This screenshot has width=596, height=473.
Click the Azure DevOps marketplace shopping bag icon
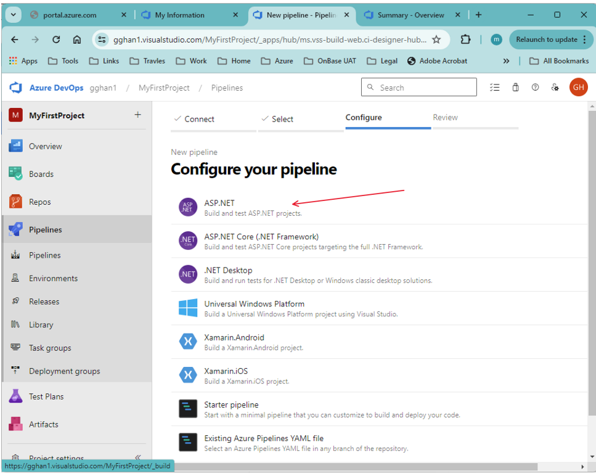pos(515,88)
